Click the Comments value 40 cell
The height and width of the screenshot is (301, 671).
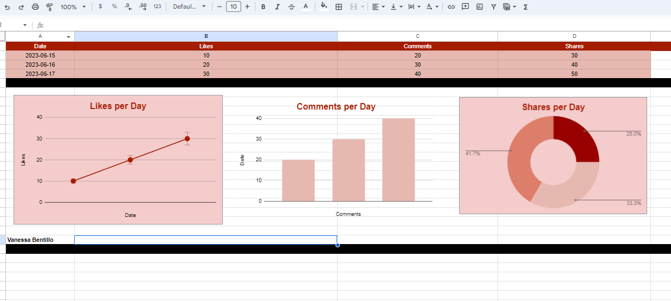417,74
